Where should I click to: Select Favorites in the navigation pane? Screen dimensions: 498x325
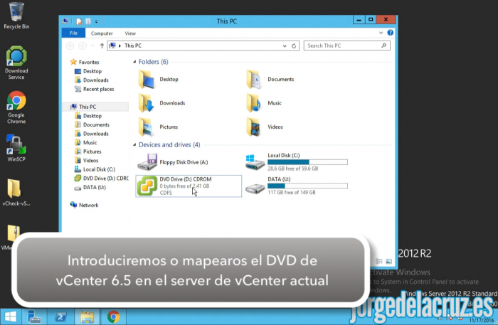[x=89, y=62]
